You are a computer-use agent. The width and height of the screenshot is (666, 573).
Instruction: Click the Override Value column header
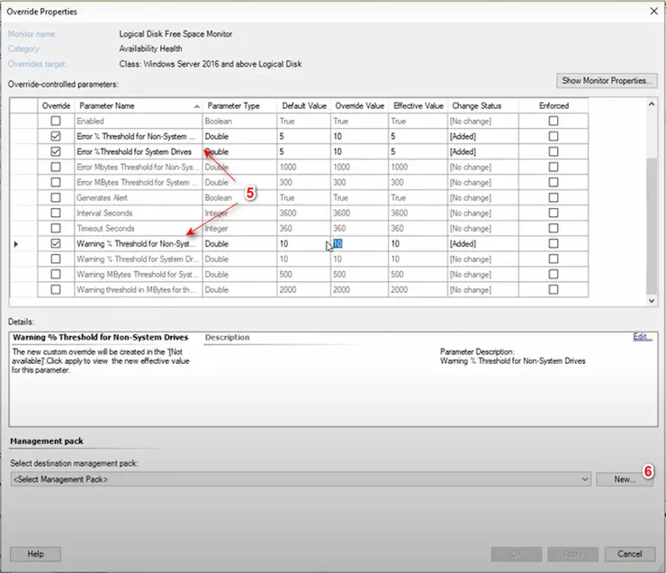coord(359,105)
